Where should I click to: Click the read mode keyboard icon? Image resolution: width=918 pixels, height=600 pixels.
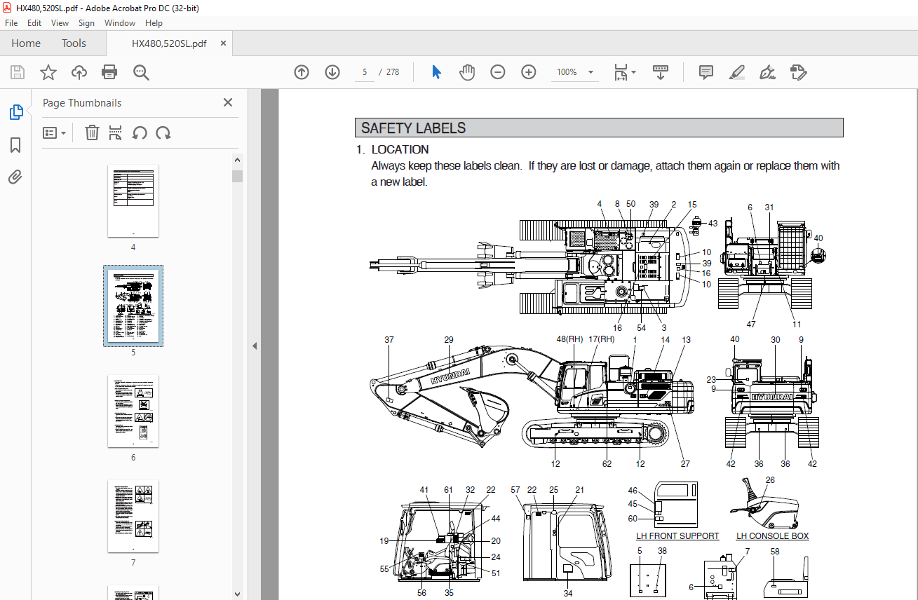(660, 72)
